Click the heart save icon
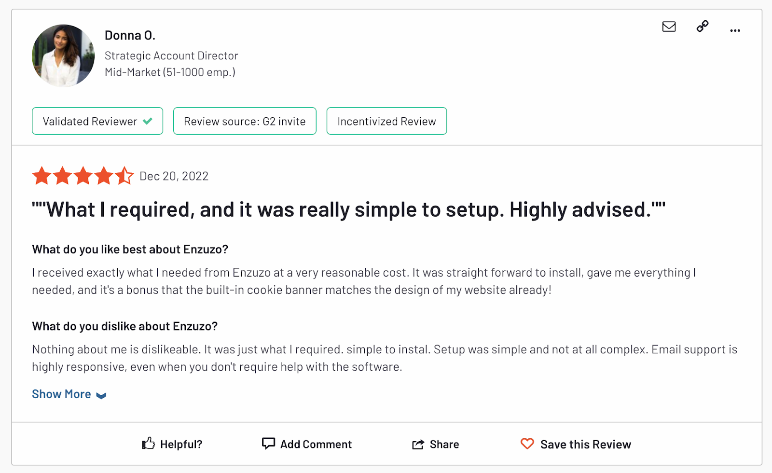772x473 pixels. pos(527,444)
